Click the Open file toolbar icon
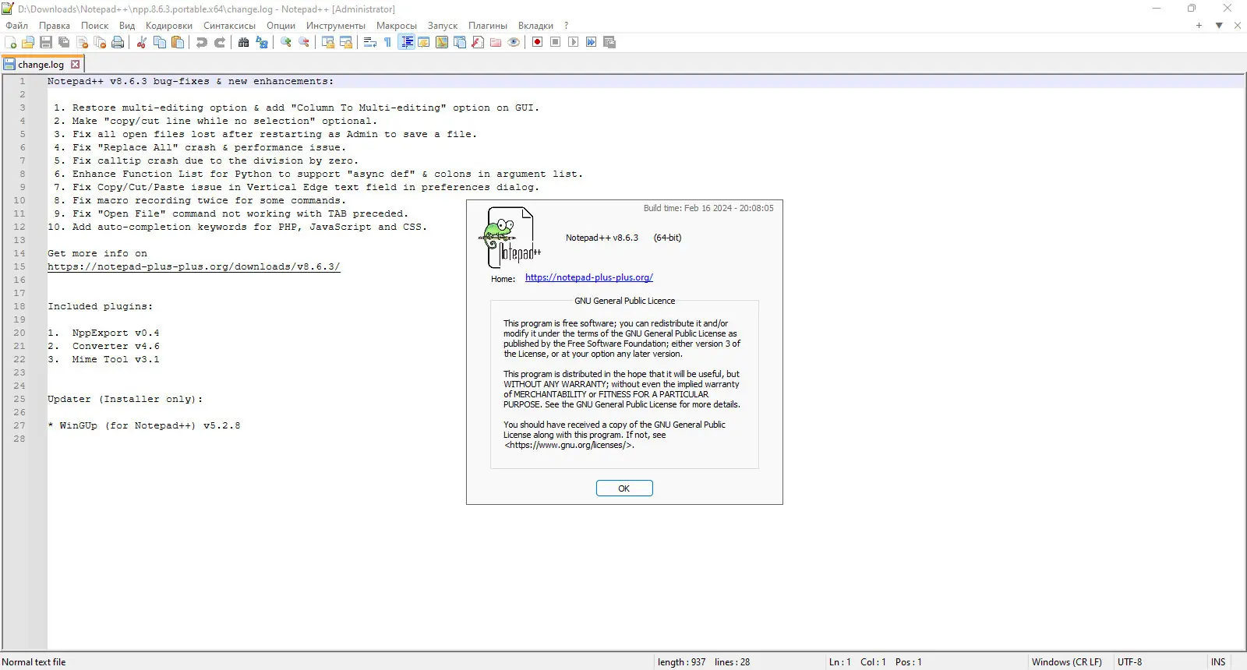 point(28,42)
